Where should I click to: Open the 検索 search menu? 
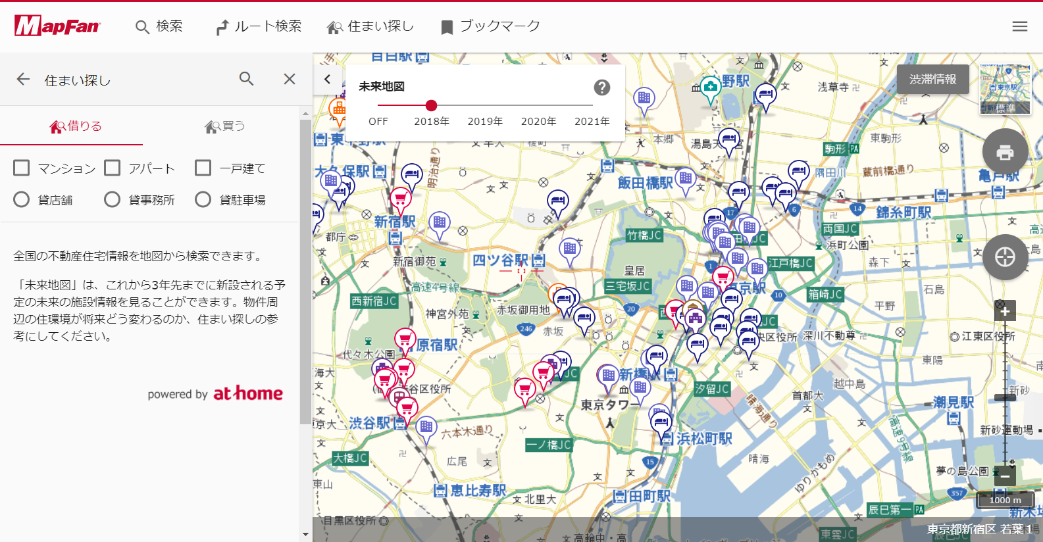point(159,26)
